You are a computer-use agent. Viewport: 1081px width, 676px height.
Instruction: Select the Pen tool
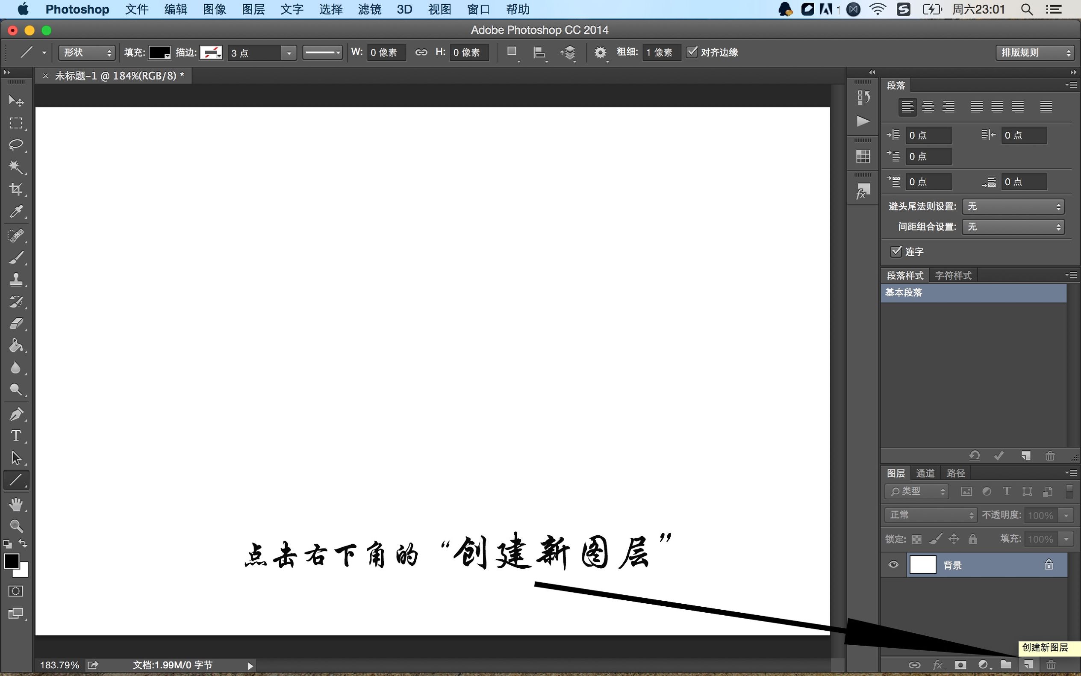click(16, 413)
